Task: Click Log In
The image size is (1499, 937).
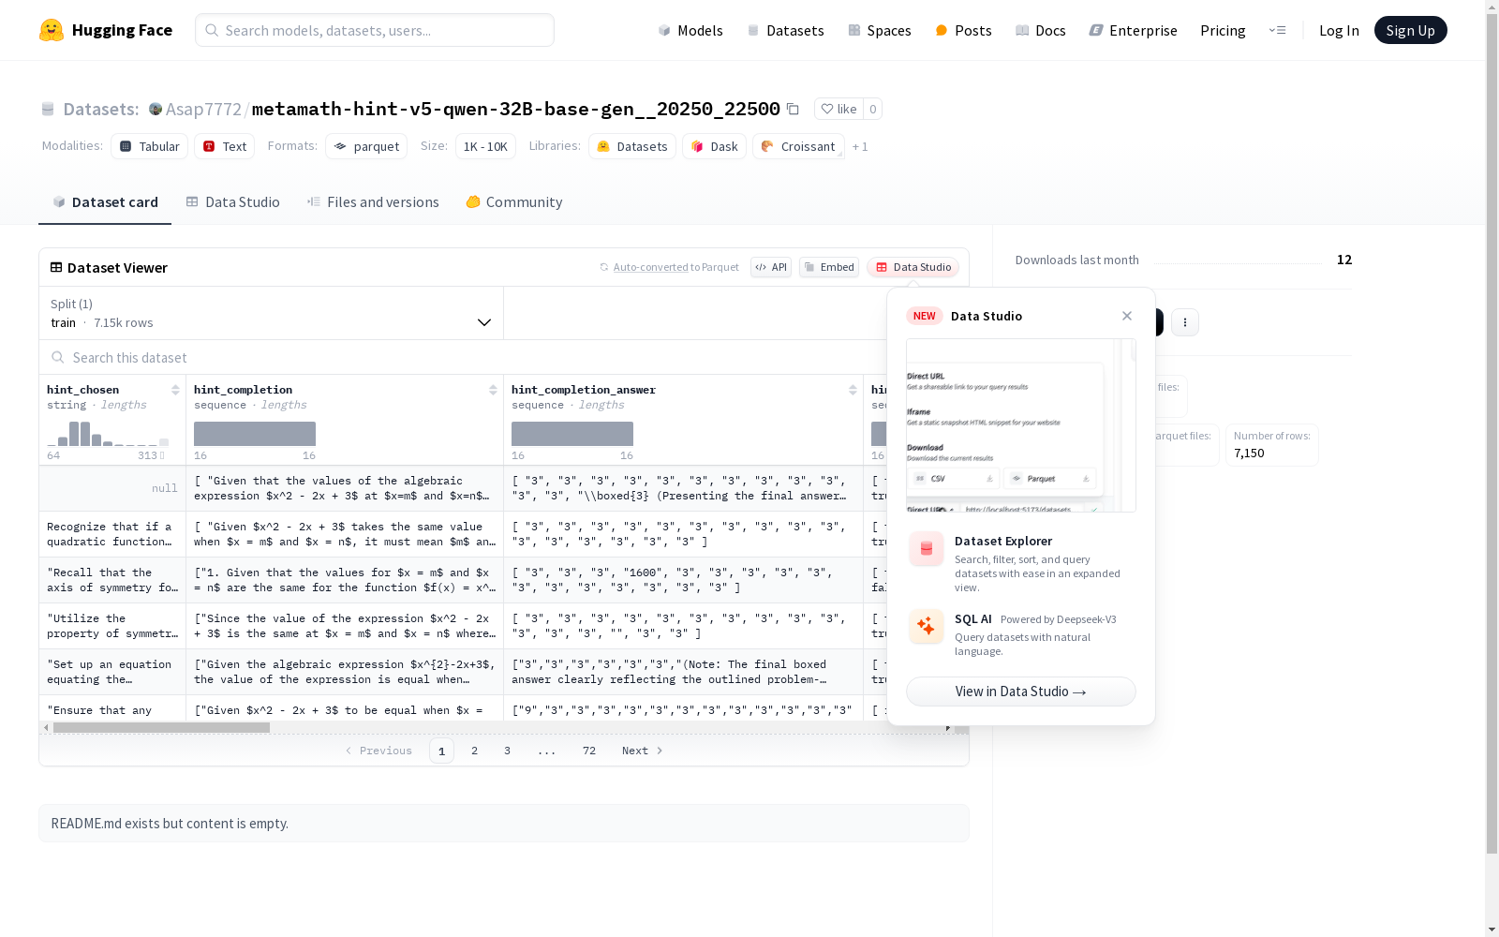Action: pos(1339,30)
